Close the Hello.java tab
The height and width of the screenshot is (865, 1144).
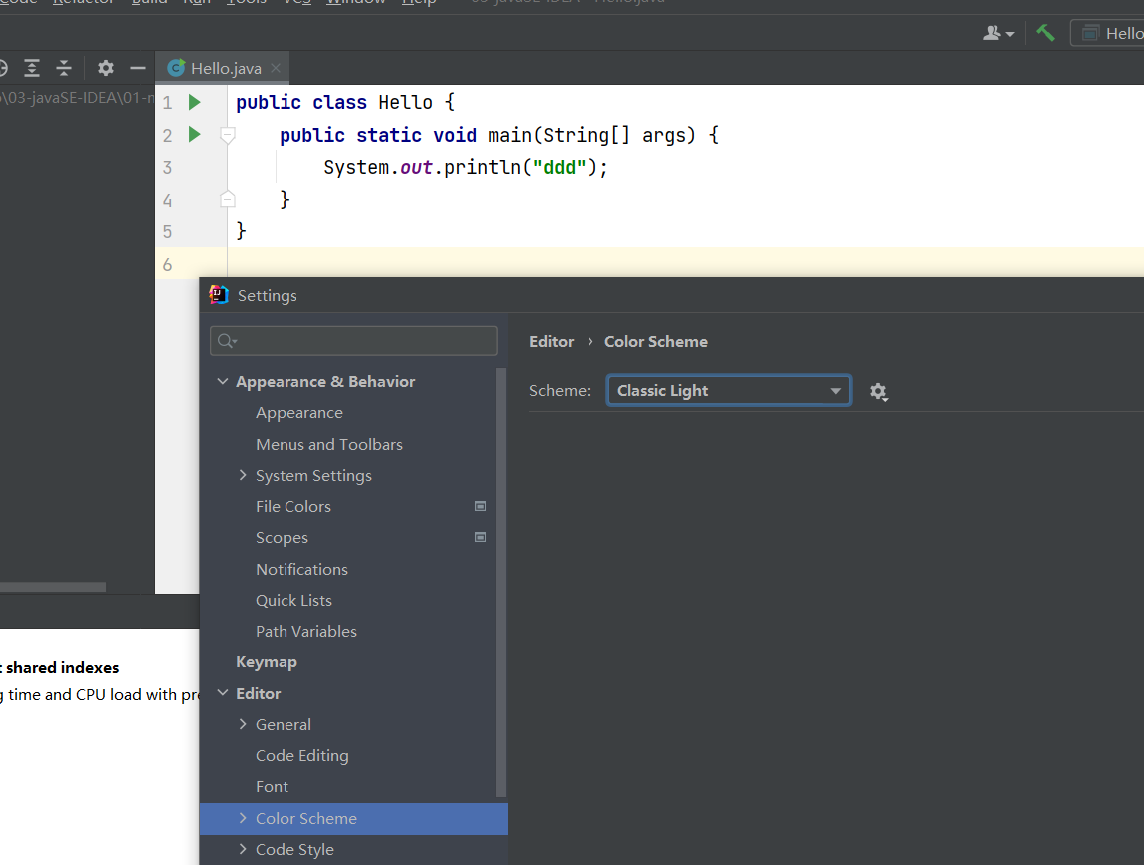coord(276,68)
